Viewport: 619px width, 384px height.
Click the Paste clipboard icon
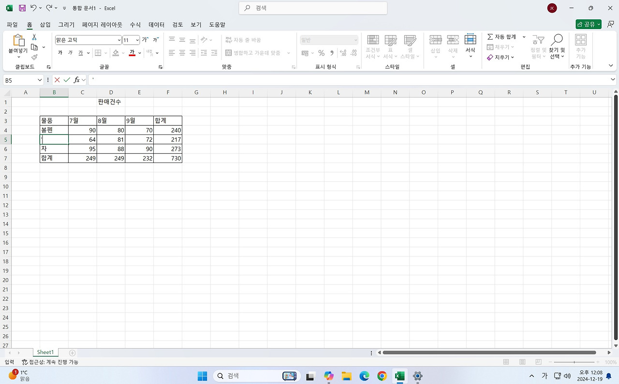pyautogui.click(x=18, y=41)
